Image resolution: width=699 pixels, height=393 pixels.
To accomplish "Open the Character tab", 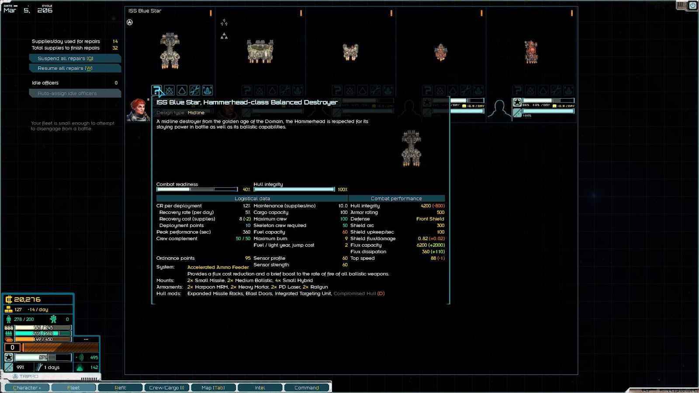I will pyautogui.click(x=27, y=388).
